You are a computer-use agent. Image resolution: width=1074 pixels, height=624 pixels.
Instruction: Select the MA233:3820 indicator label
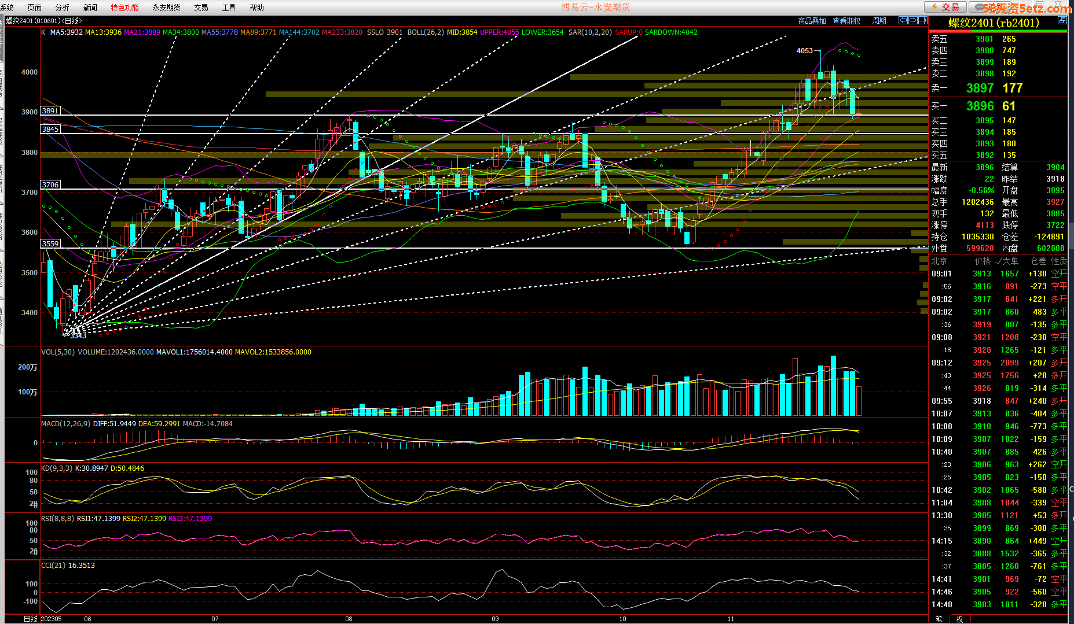pyautogui.click(x=342, y=32)
